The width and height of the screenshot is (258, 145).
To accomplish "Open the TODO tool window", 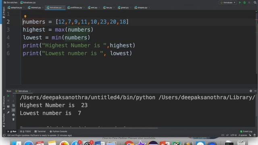I will [x=25, y=131].
